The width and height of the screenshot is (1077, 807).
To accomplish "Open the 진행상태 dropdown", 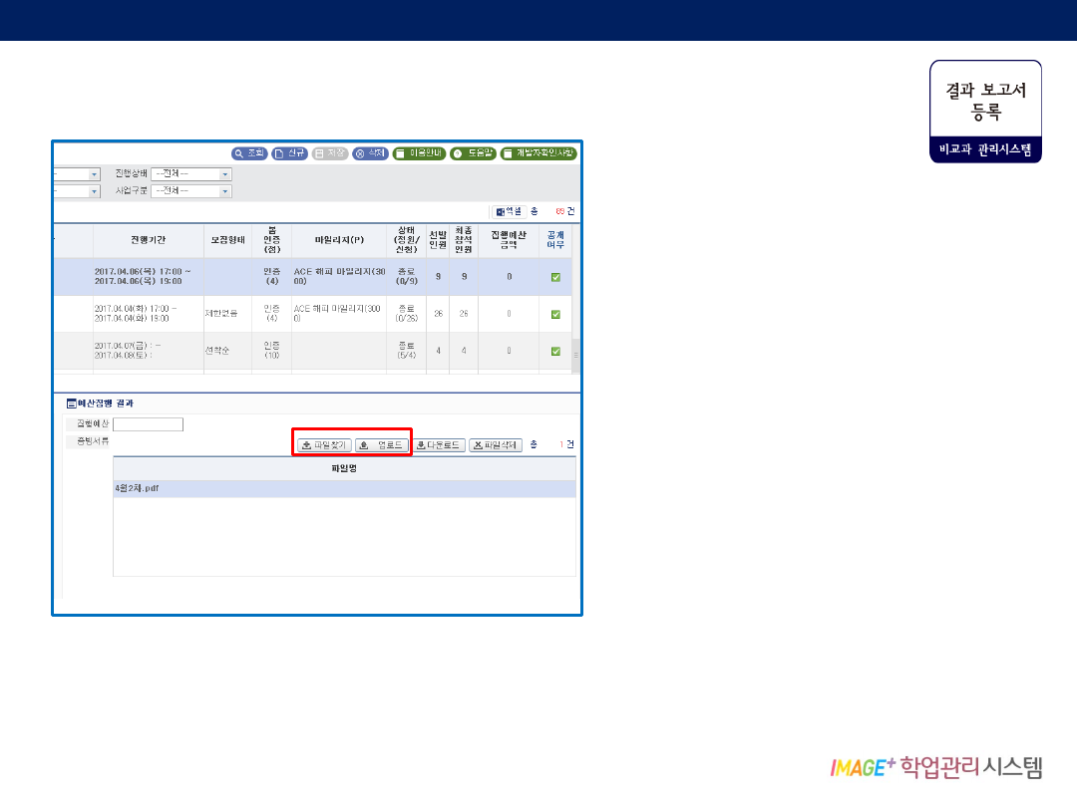I will 190,173.
